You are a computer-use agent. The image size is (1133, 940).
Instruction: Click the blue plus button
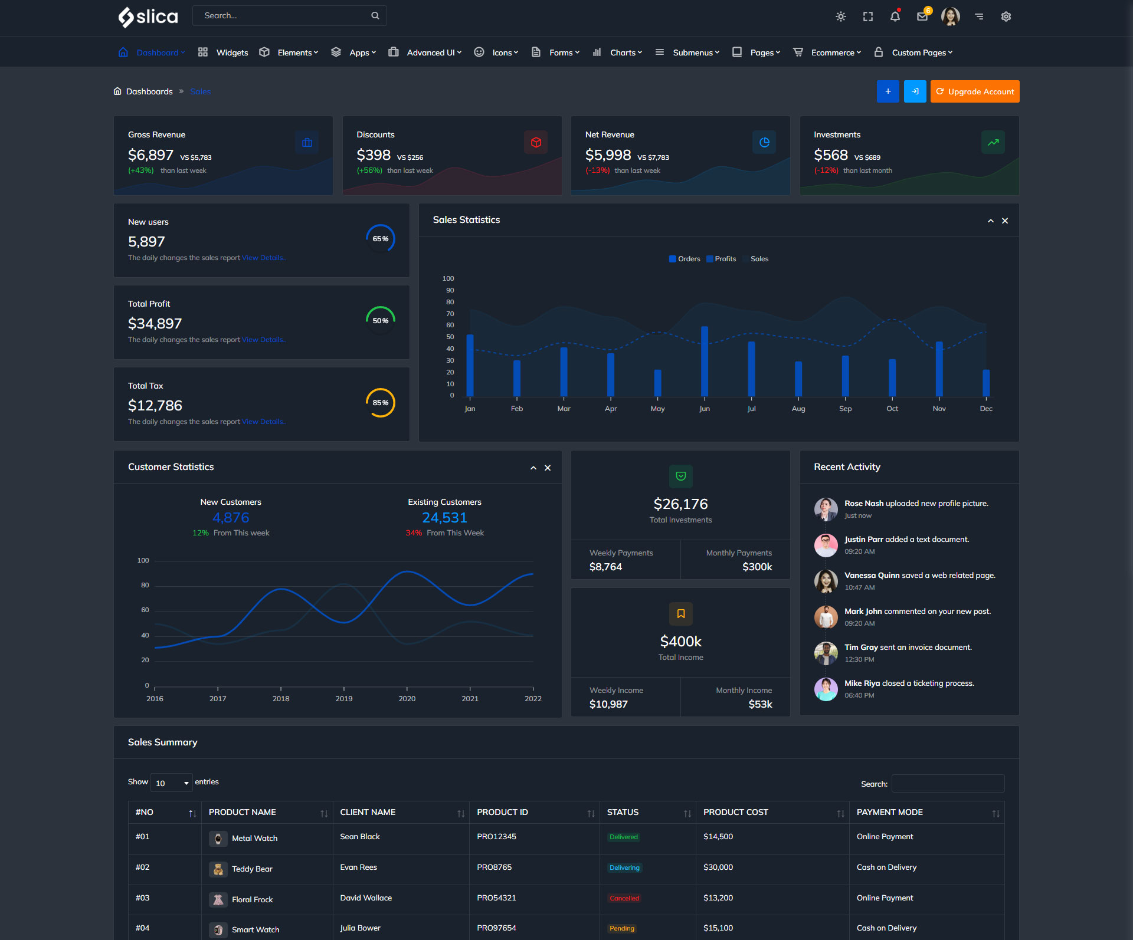coord(888,91)
